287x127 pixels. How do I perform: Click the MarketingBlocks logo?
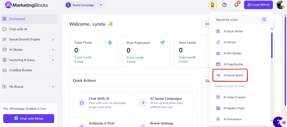click(x=26, y=5)
